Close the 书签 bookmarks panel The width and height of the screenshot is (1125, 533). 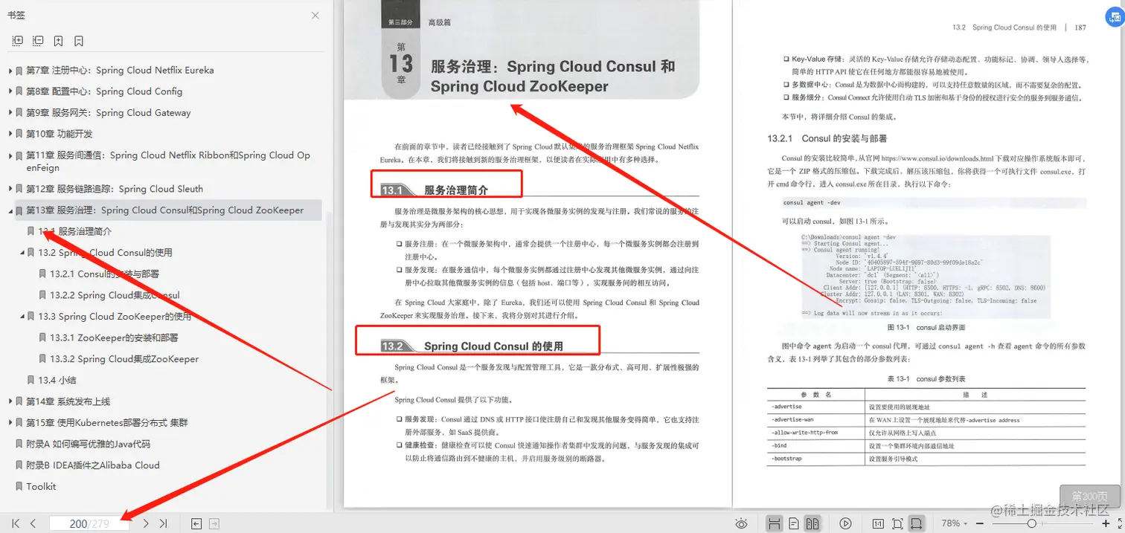[x=315, y=16]
